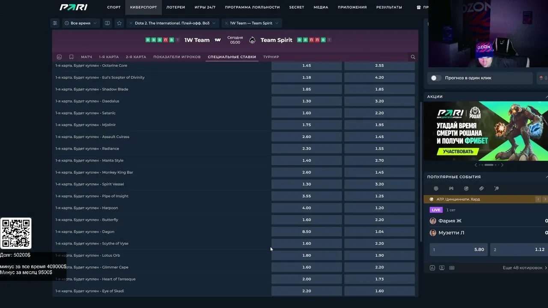Select 1.25 odds for Pipe of Insight
This screenshot has width=548, height=308.
tap(379, 196)
